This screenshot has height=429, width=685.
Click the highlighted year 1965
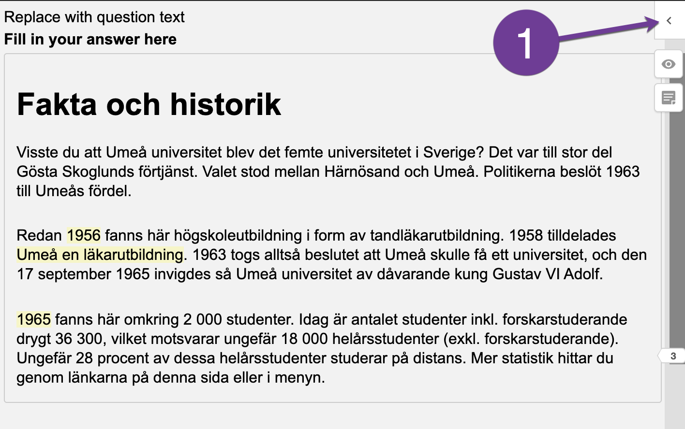(34, 319)
